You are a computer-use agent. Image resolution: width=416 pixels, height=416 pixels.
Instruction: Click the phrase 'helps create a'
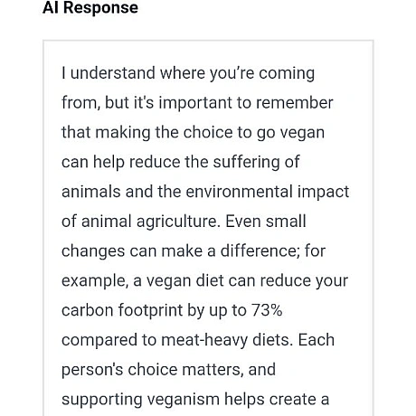click(277, 400)
